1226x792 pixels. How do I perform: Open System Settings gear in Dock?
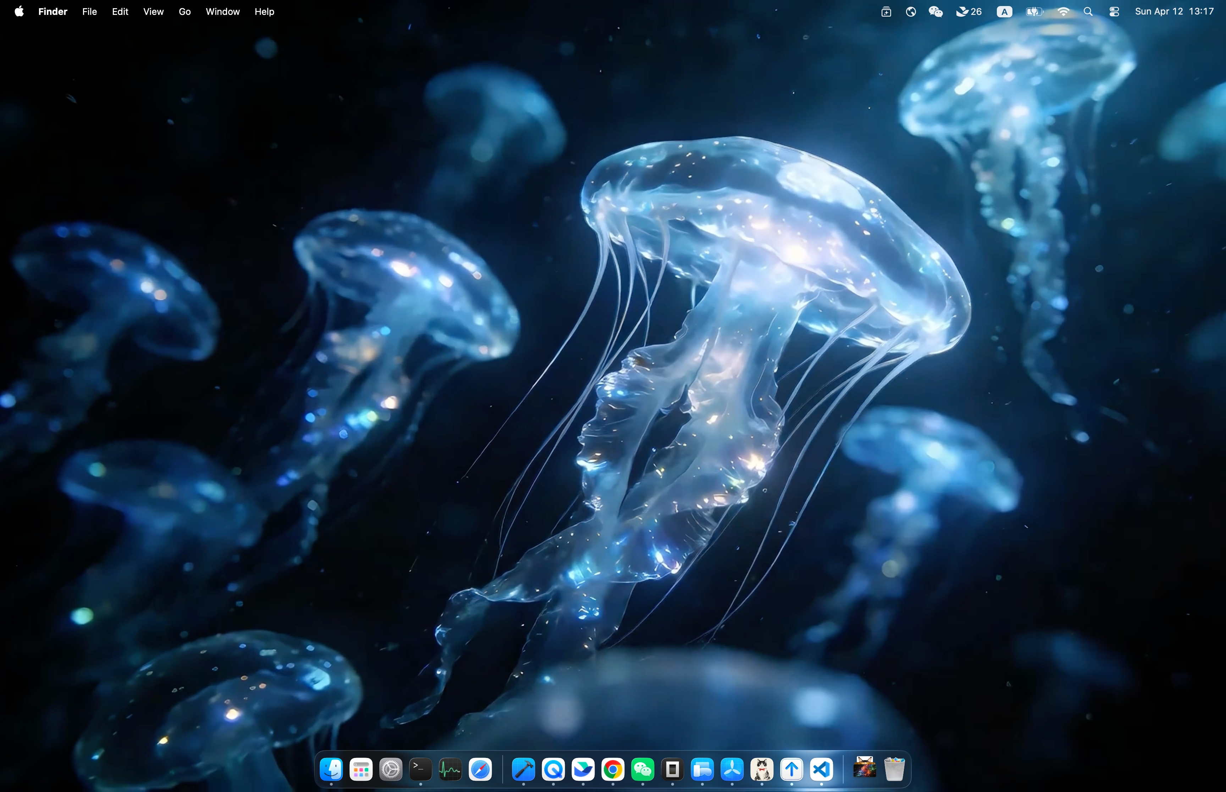(x=391, y=769)
